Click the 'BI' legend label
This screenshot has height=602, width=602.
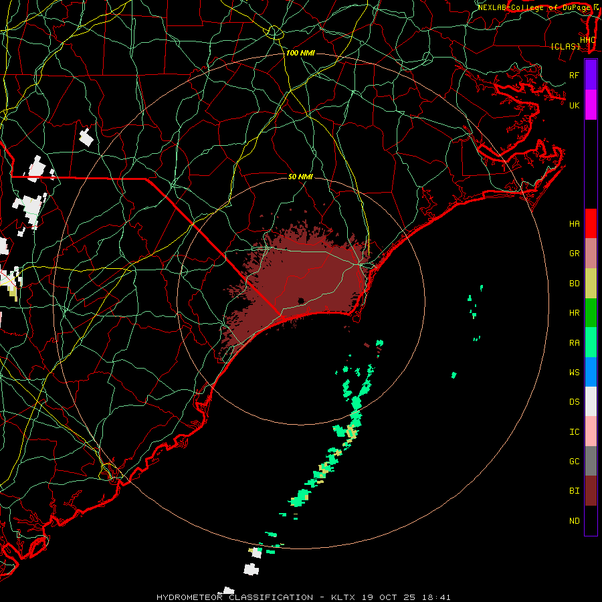(574, 491)
